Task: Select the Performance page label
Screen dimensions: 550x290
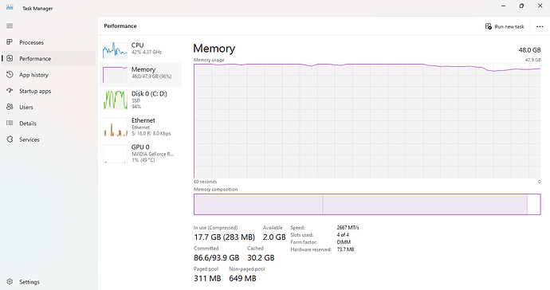Action: [35, 59]
